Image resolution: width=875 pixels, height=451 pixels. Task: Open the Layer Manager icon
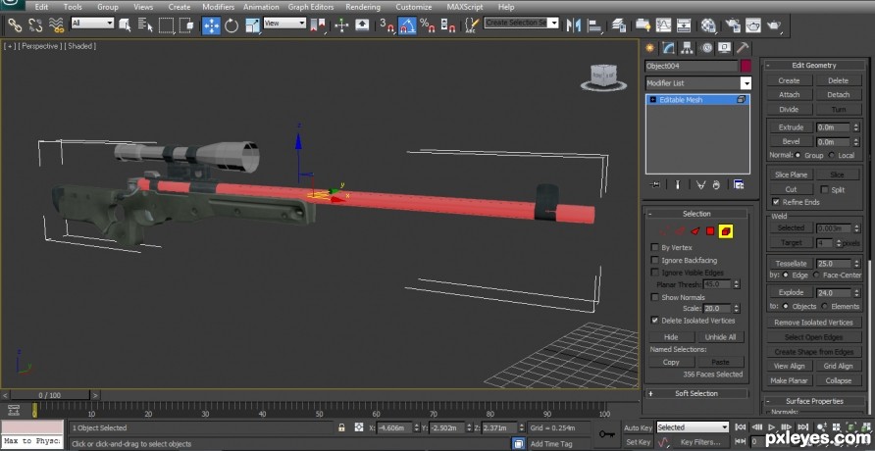point(618,25)
